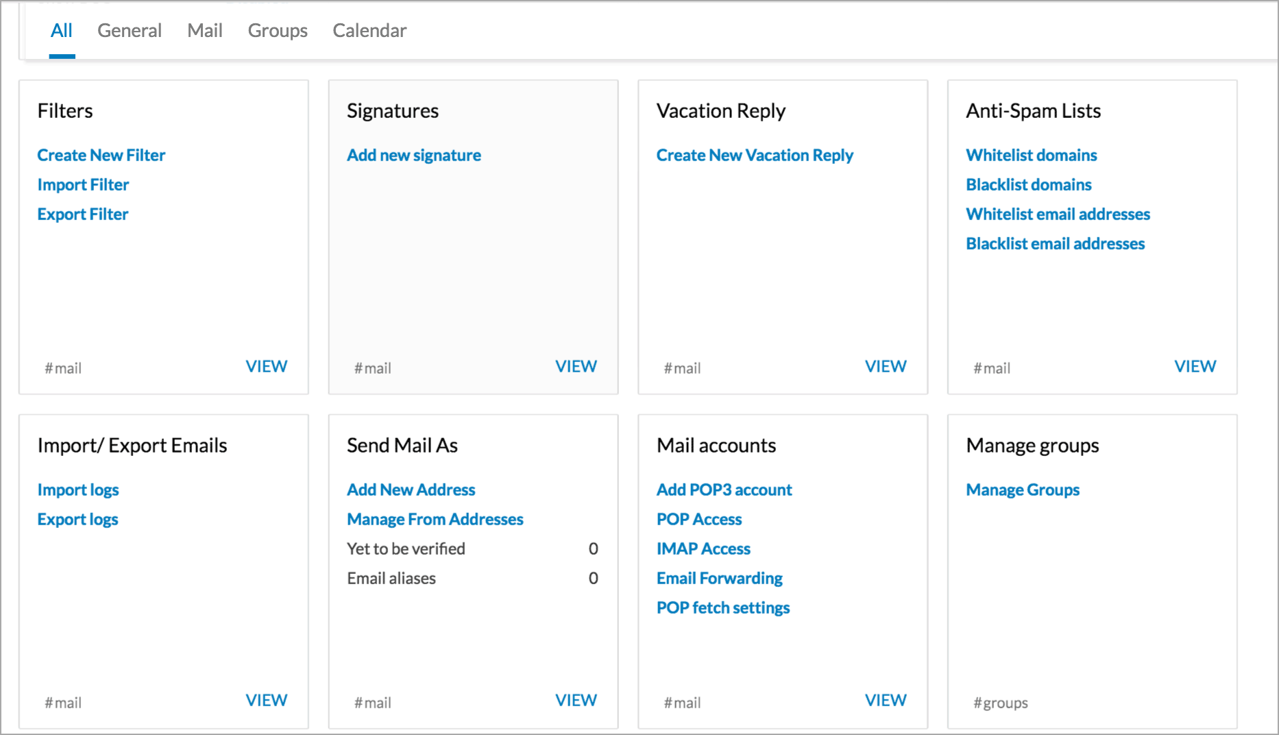
Task: Click Add new signature link
Action: tap(413, 156)
